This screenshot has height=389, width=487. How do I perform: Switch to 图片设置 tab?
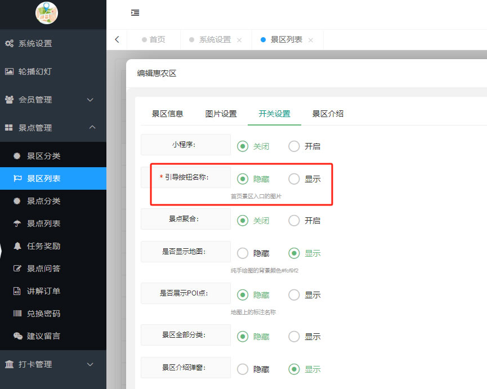click(x=221, y=114)
